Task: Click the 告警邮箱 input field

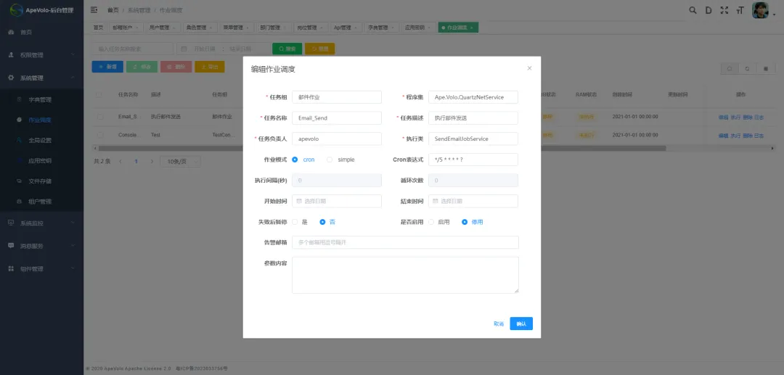Action: coord(405,242)
